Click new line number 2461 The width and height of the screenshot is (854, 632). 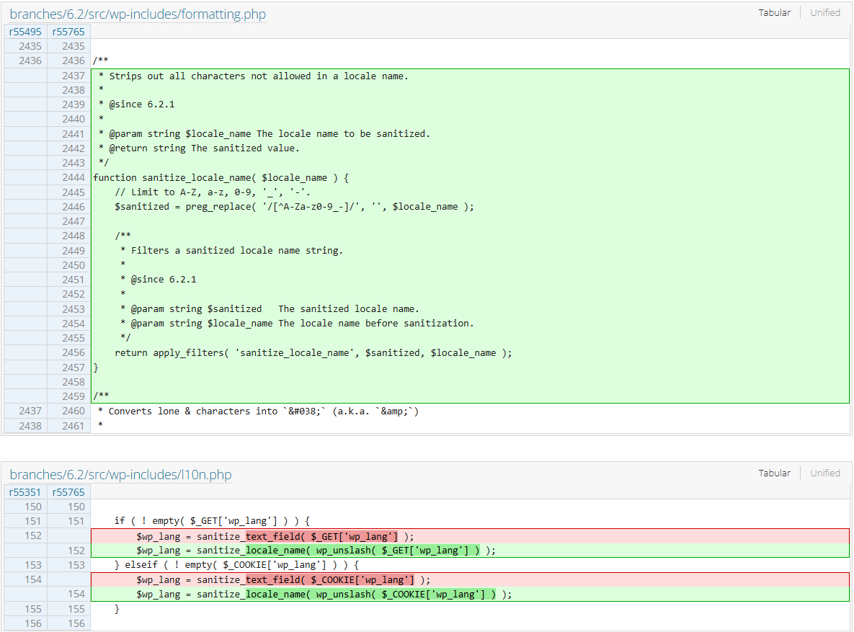(x=74, y=425)
